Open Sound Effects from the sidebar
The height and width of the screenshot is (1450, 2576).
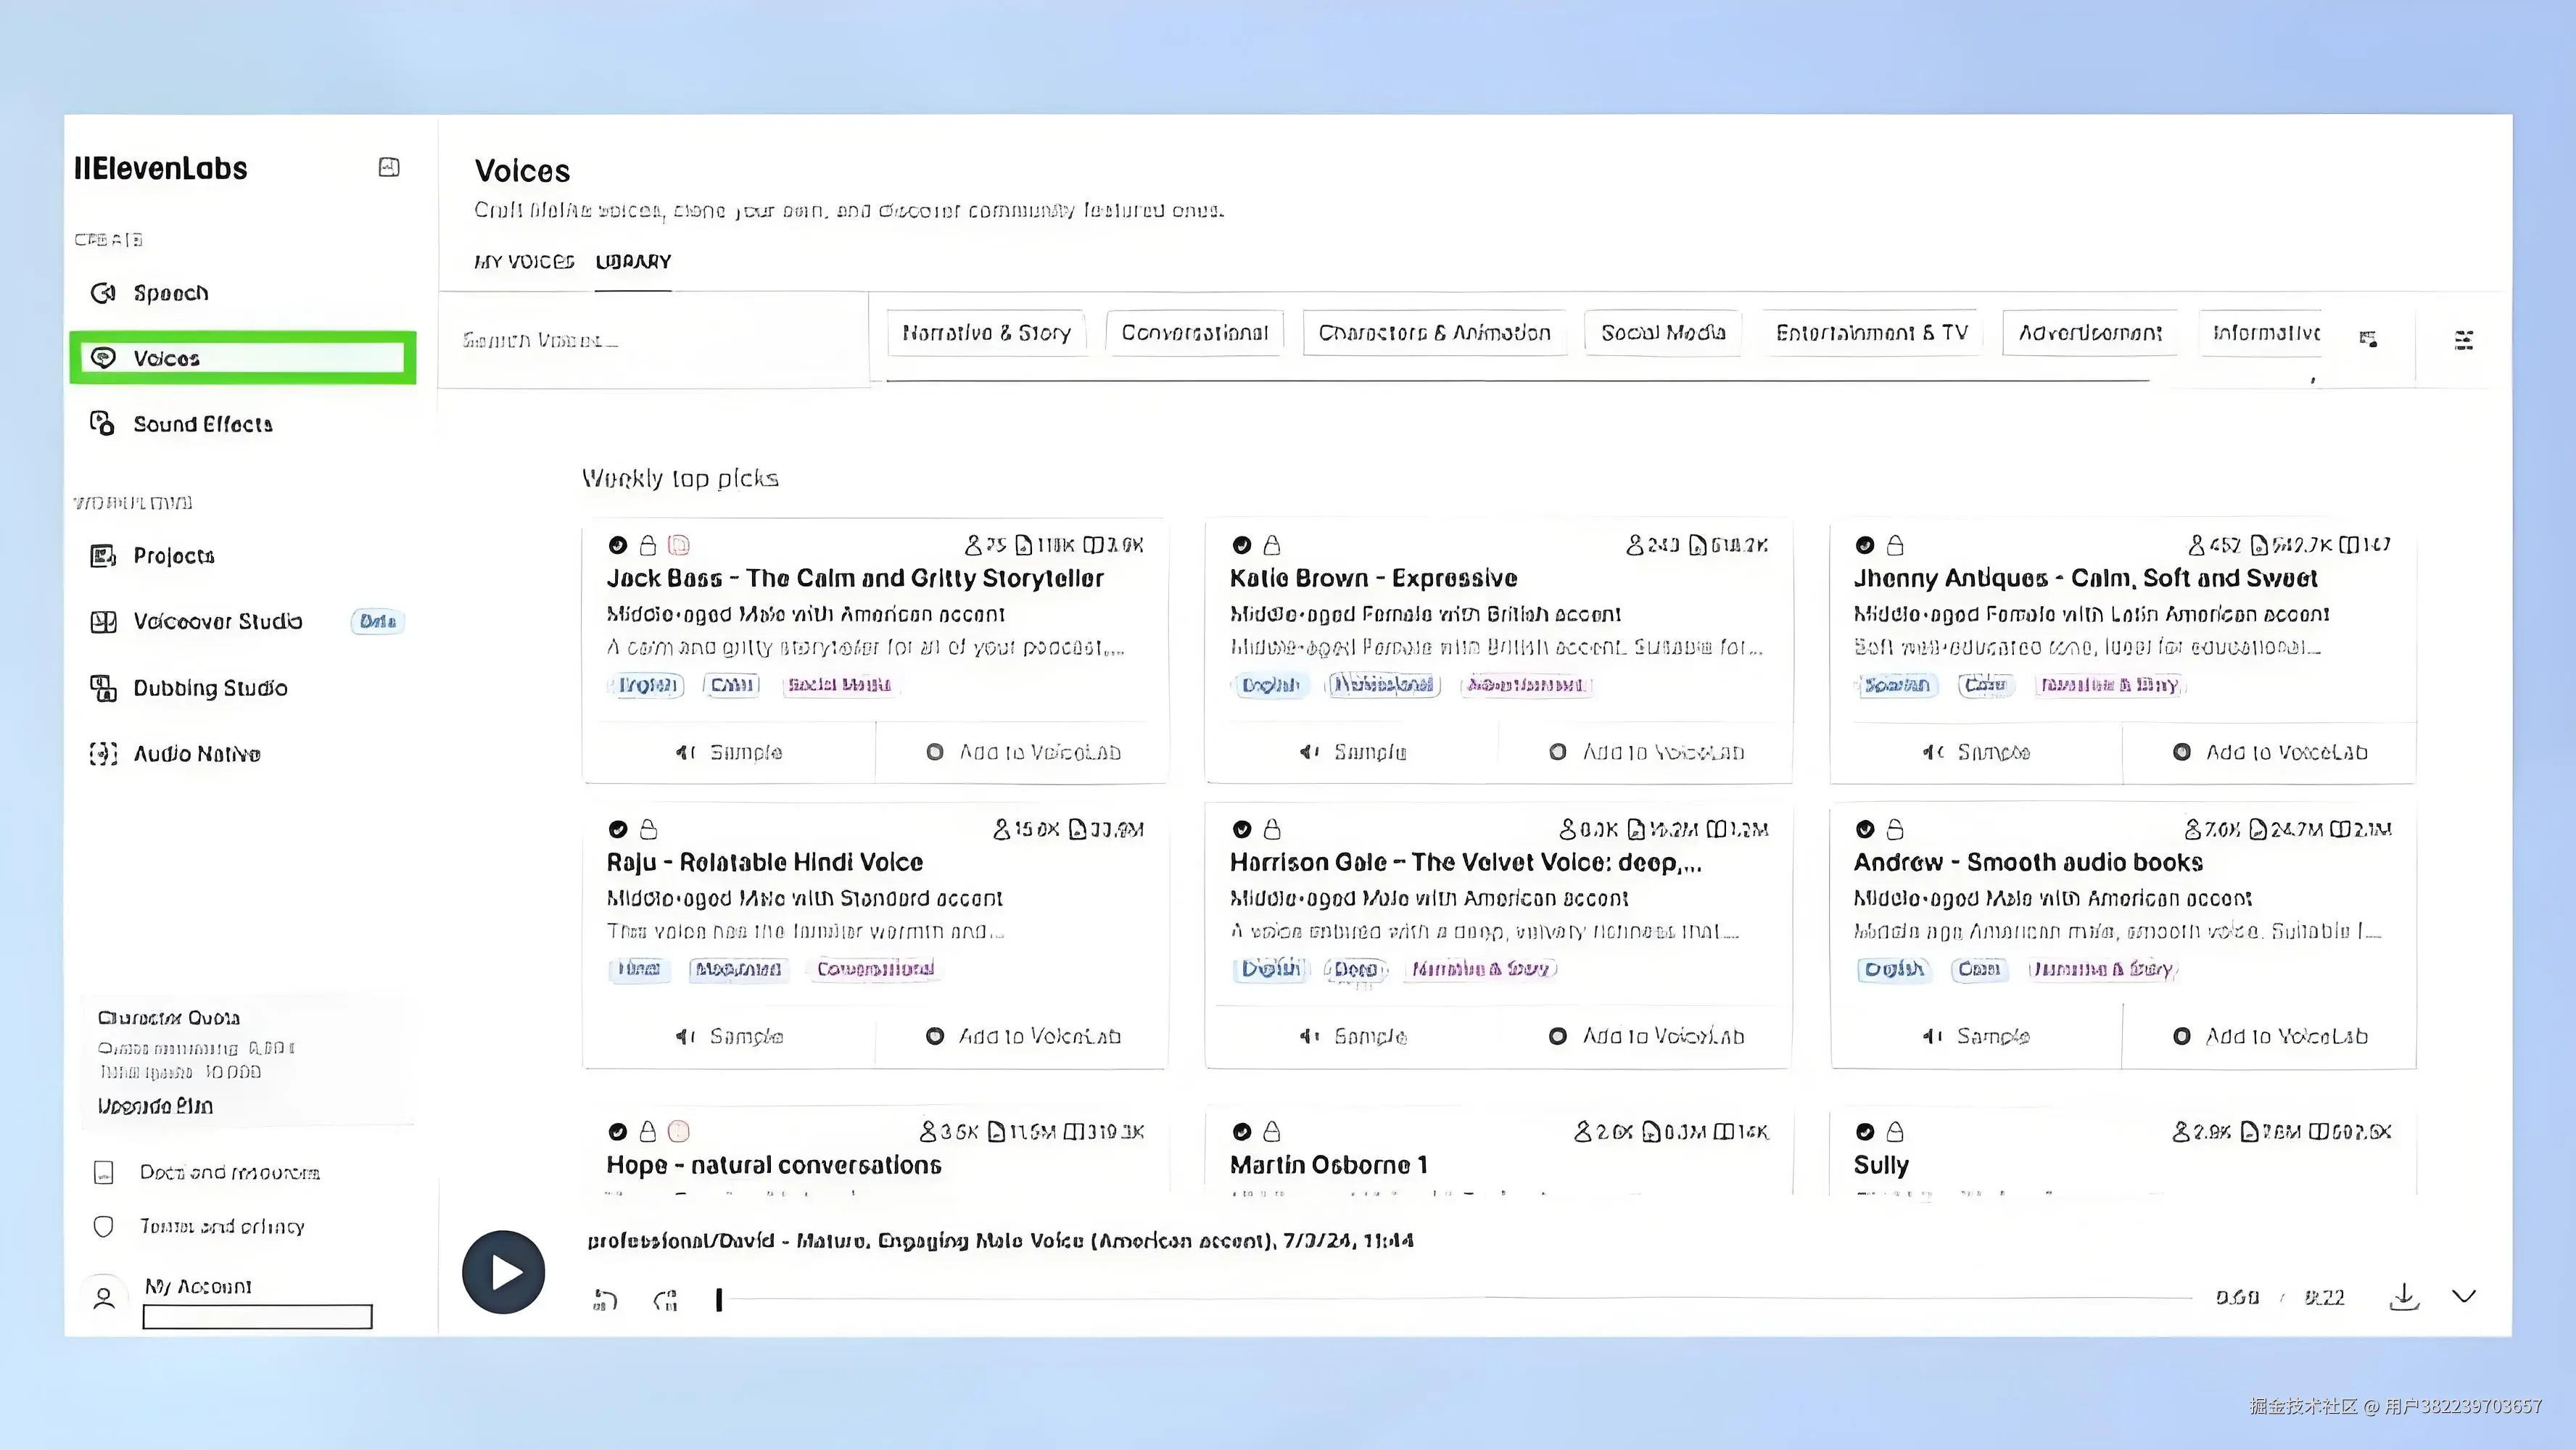pos(202,424)
